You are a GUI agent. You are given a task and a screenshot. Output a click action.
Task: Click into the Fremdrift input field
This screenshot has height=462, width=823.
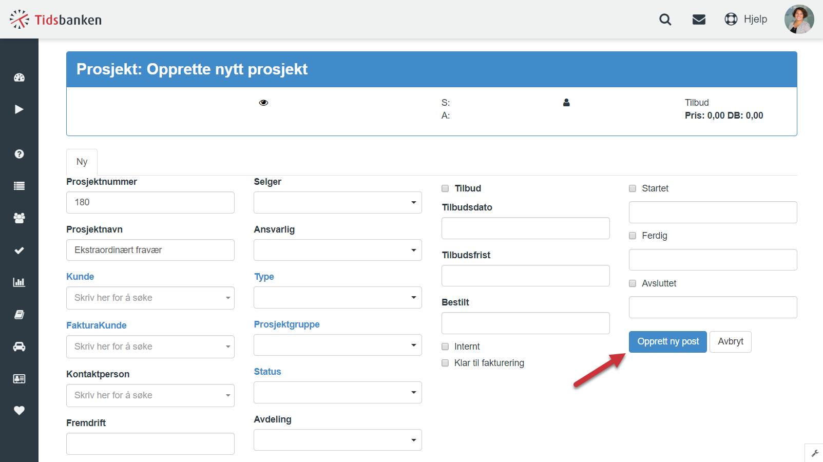click(150, 444)
